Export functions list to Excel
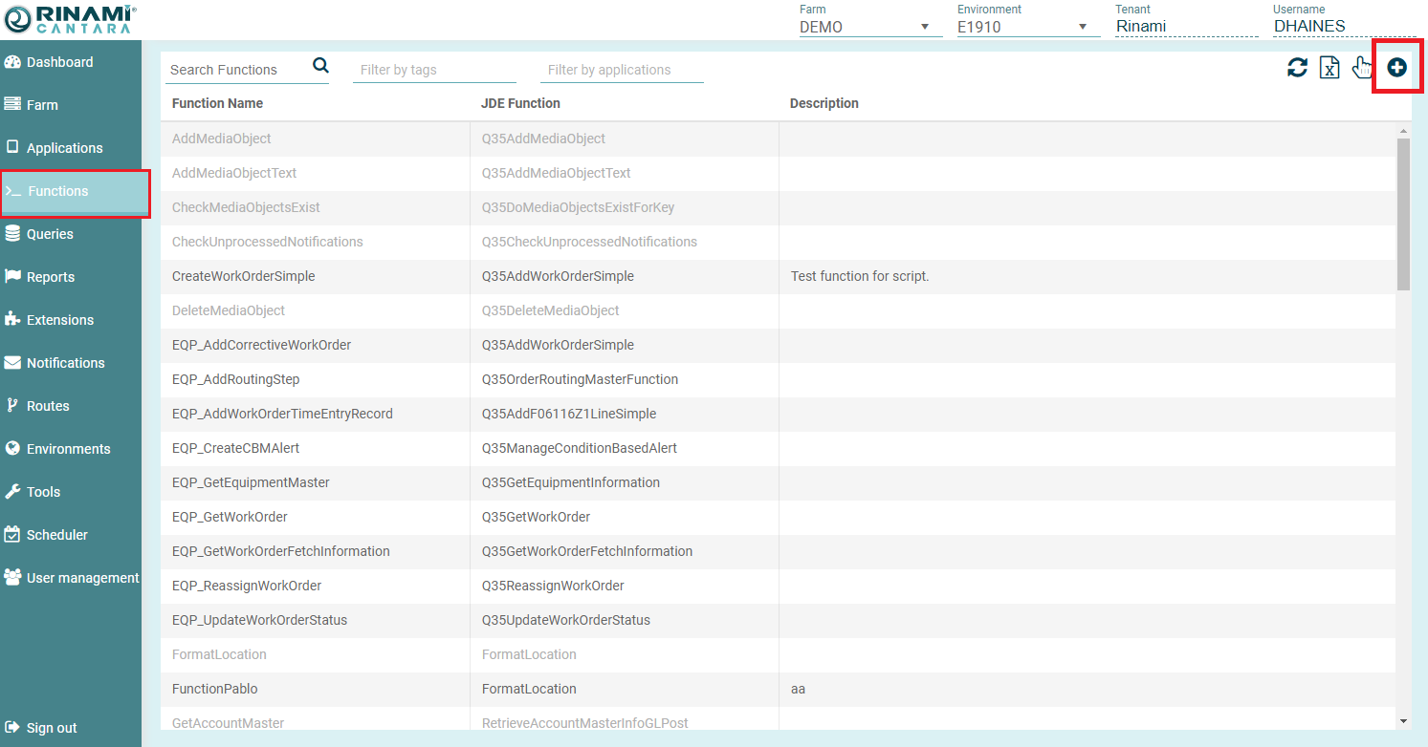The image size is (1428, 747). click(1329, 68)
